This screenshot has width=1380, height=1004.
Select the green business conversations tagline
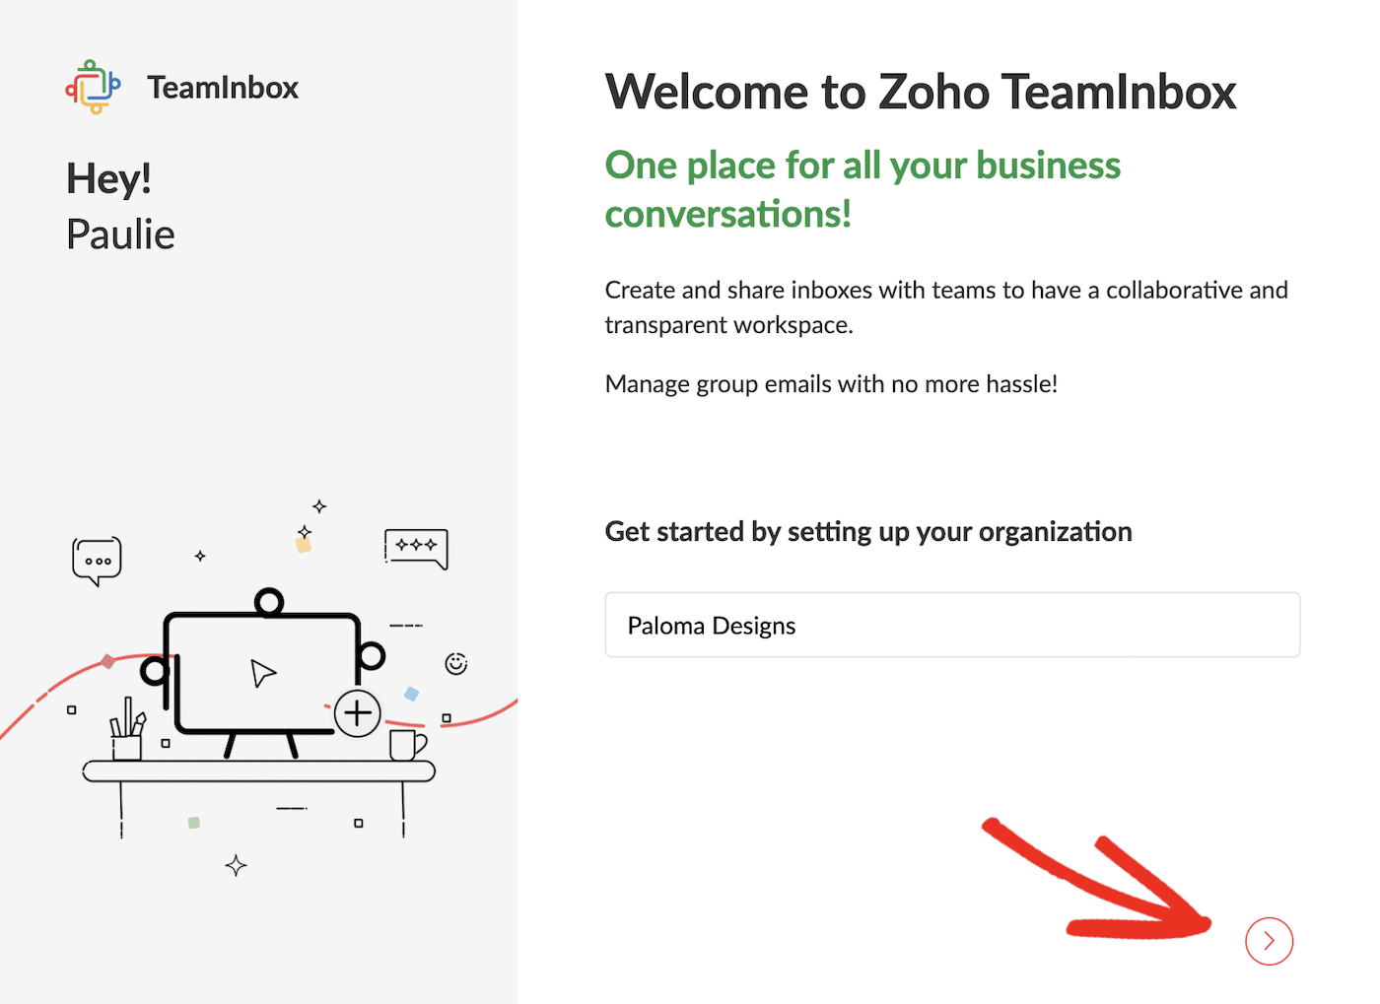pos(862,188)
